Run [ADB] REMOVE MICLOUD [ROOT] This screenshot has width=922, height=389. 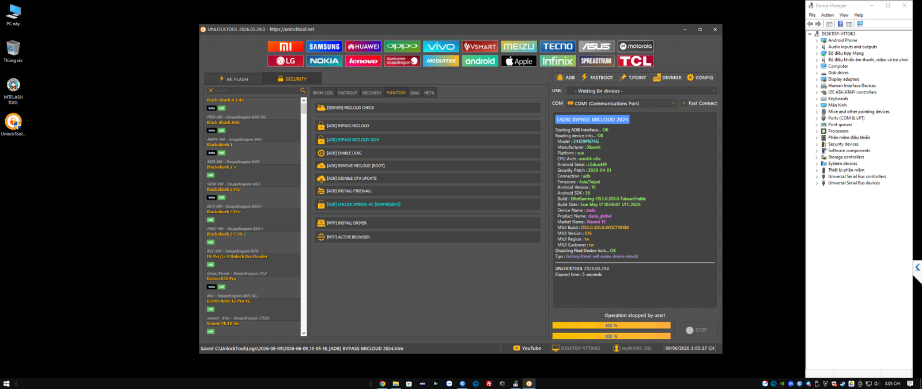pos(428,166)
